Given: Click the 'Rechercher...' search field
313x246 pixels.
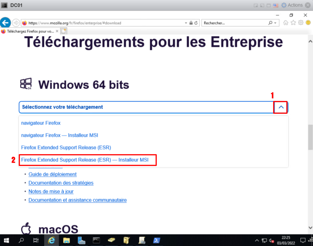Looking at the screenshot, I should click(x=234, y=23).
